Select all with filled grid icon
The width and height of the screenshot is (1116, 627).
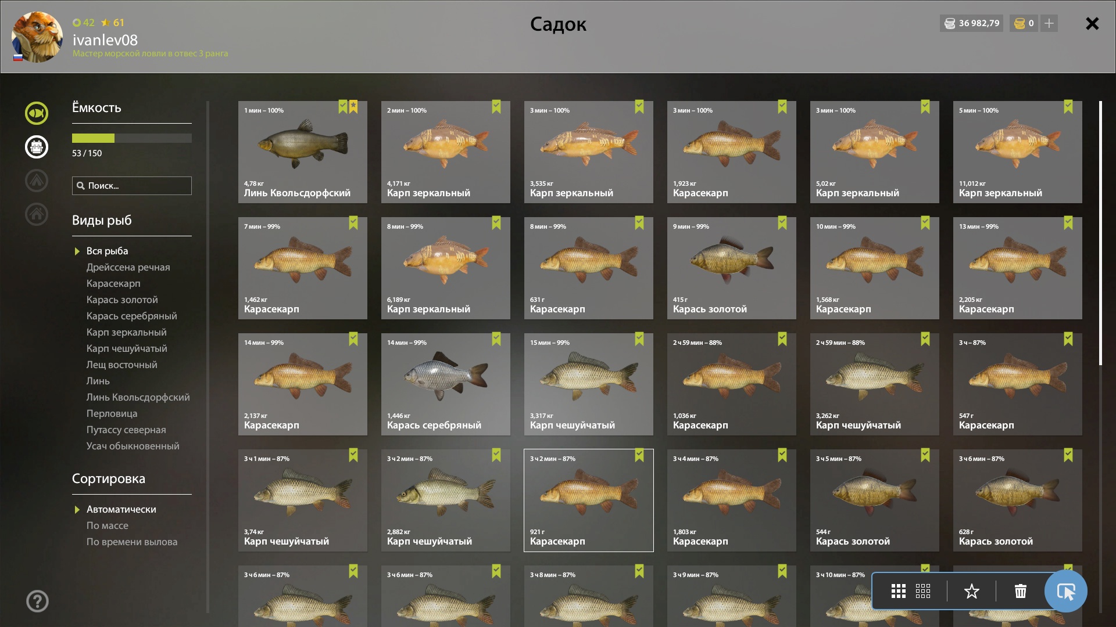click(899, 591)
